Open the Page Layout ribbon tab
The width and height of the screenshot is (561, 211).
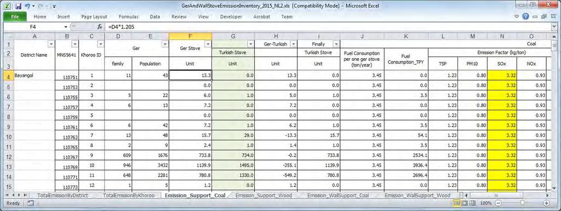pos(94,17)
